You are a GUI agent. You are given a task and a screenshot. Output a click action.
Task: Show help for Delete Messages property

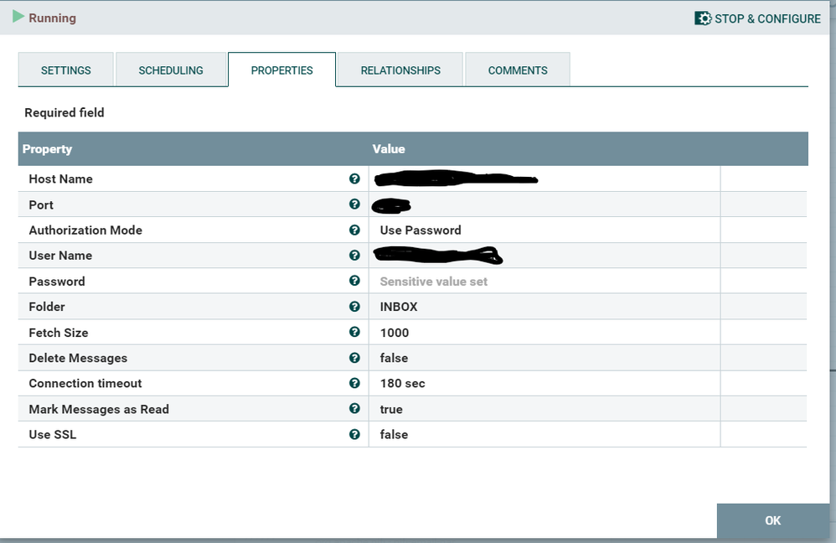[354, 357]
